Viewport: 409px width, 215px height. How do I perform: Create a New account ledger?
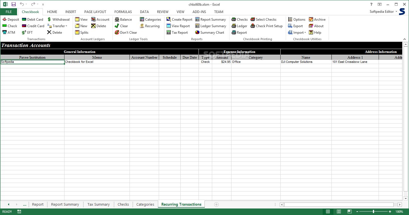[81, 26]
